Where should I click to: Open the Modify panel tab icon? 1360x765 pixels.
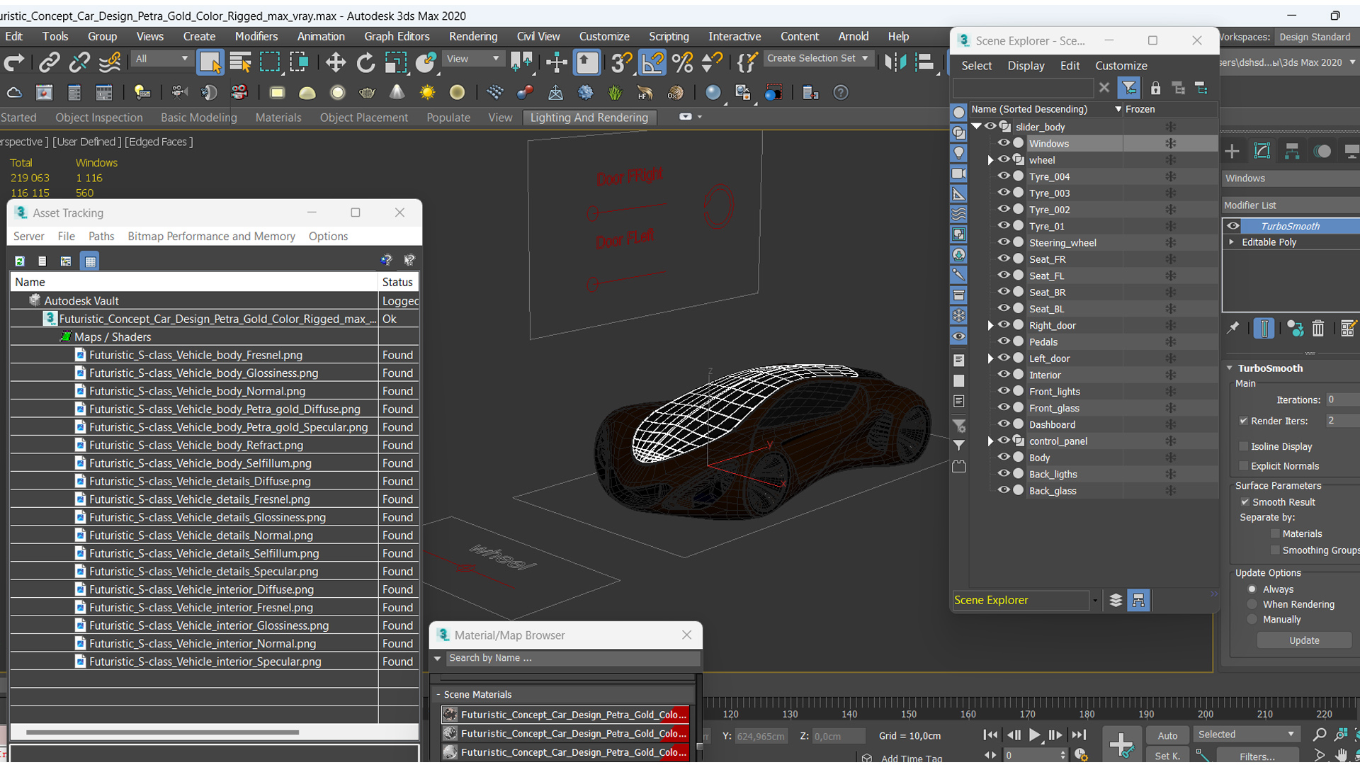coord(1262,151)
